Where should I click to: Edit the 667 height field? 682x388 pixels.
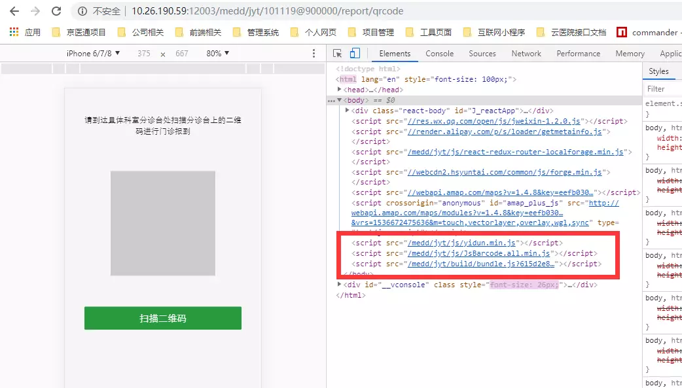182,54
